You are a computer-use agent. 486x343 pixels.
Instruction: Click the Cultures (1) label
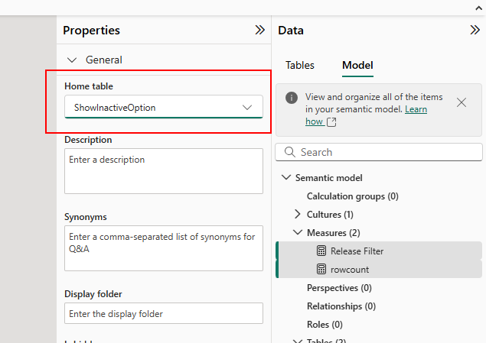(x=330, y=215)
